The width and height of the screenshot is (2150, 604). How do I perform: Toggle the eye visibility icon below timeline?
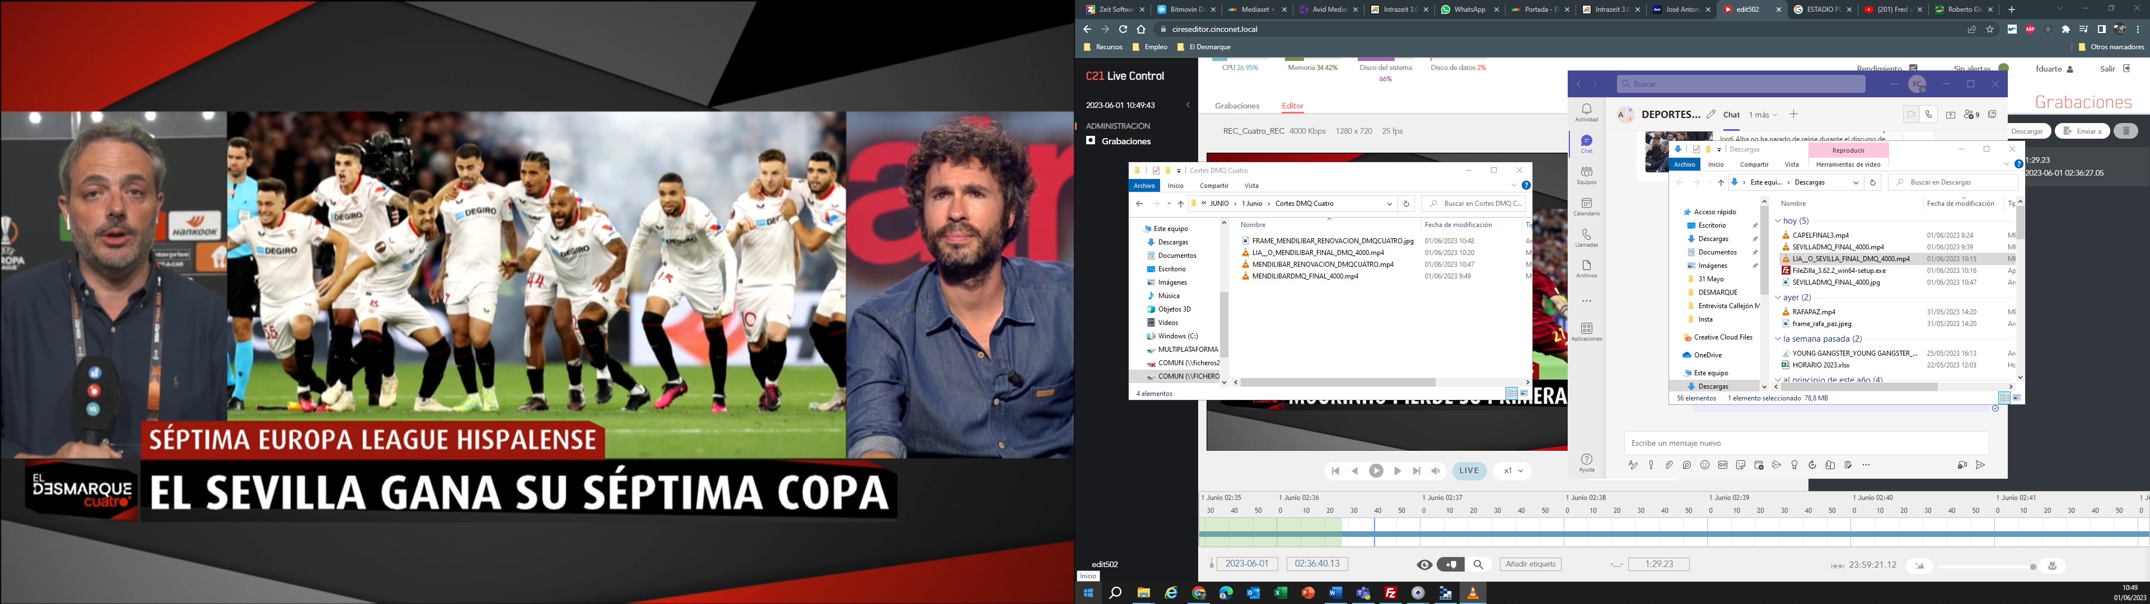1425,565
